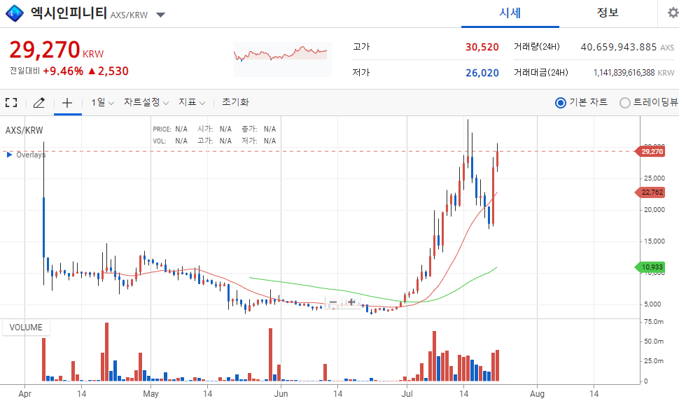Click the Apr label on time axis
The width and height of the screenshot is (679, 401).
[x=24, y=393]
